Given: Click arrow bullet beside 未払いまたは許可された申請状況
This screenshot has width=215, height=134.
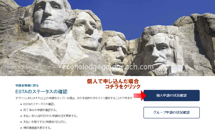Looking at the screenshot, I should tap(21, 116).
